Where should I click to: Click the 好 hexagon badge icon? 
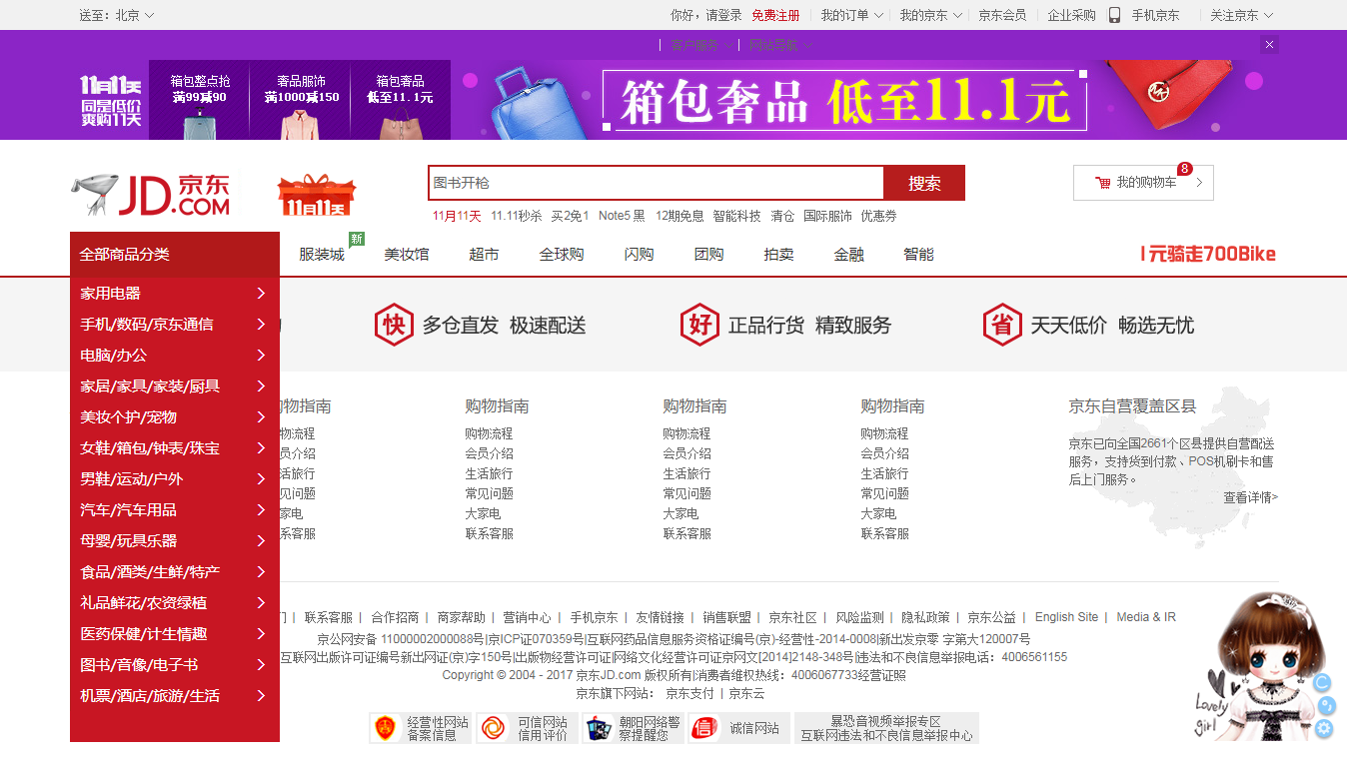pos(699,325)
